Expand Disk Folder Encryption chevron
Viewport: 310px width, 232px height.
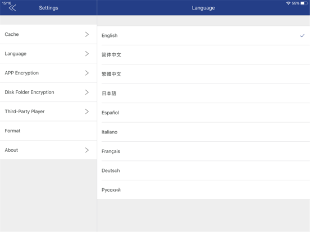[87, 92]
